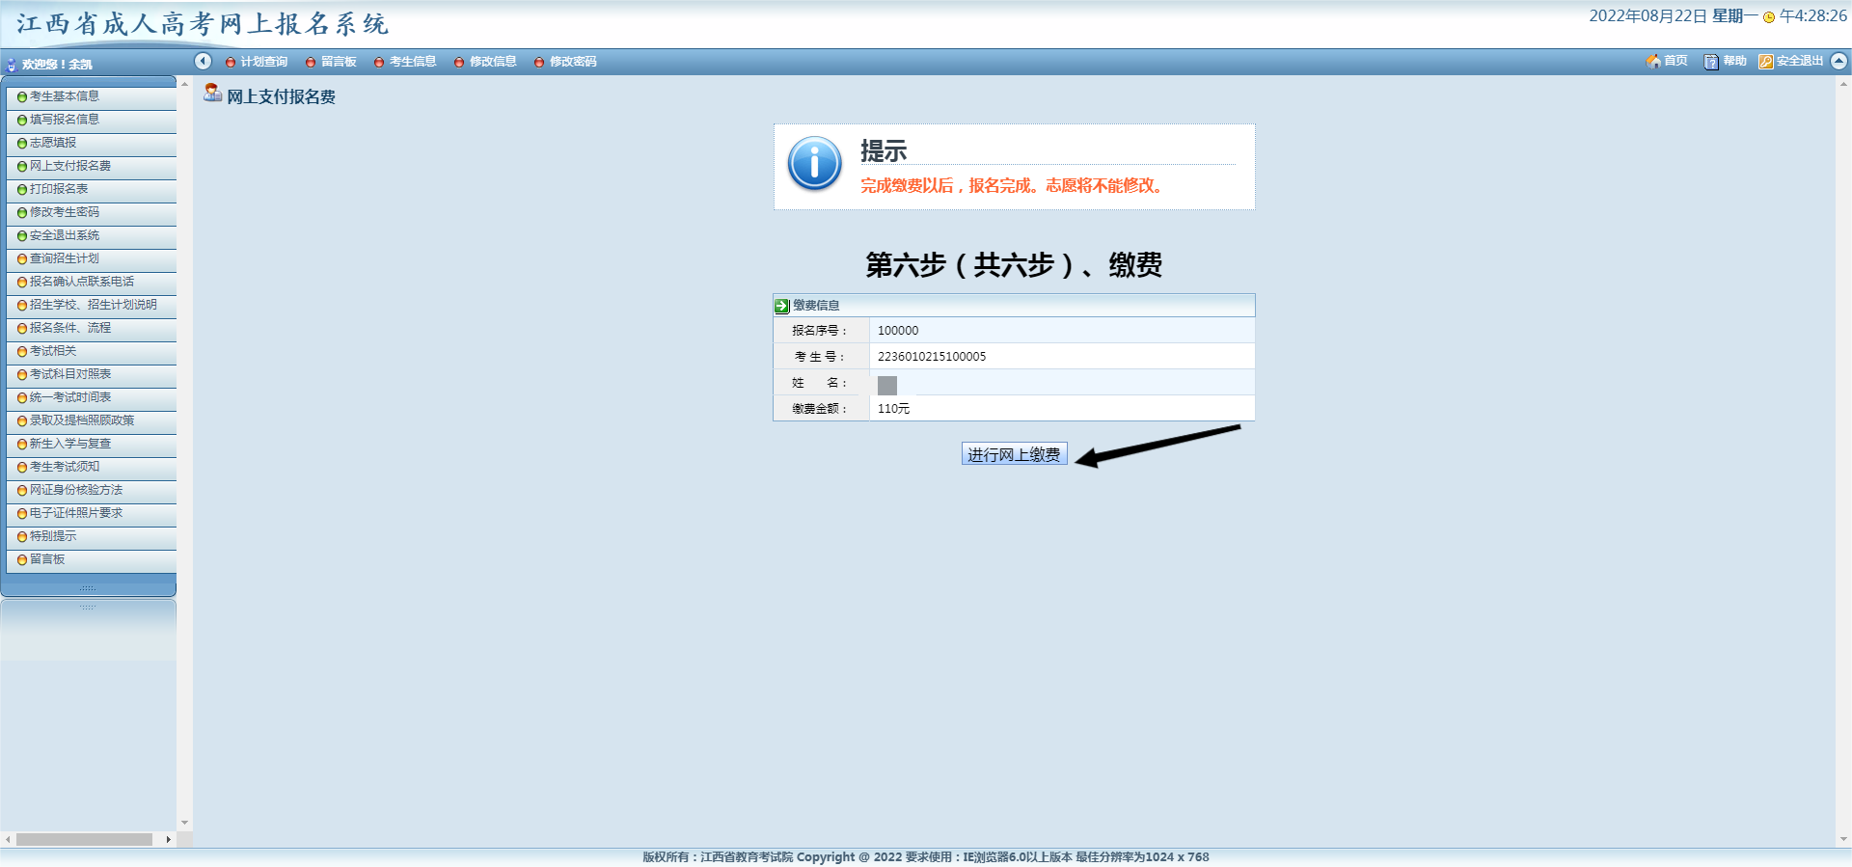This screenshot has width=1852, height=867.
Task: Click the 安全退出 key icon
Action: [x=1765, y=62]
